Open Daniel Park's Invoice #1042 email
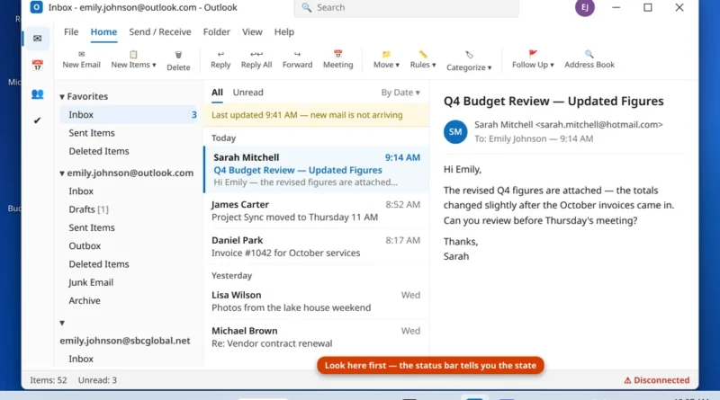Image resolution: width=720 pixels, height=400 pixels. (x=317, y=247)
